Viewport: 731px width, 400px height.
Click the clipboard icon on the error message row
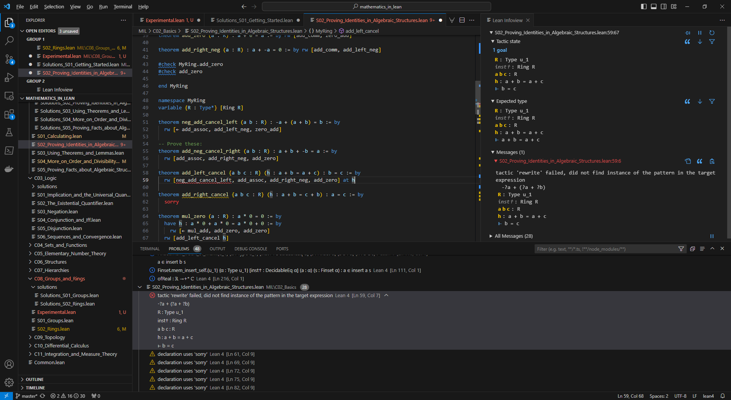[712, 161]
